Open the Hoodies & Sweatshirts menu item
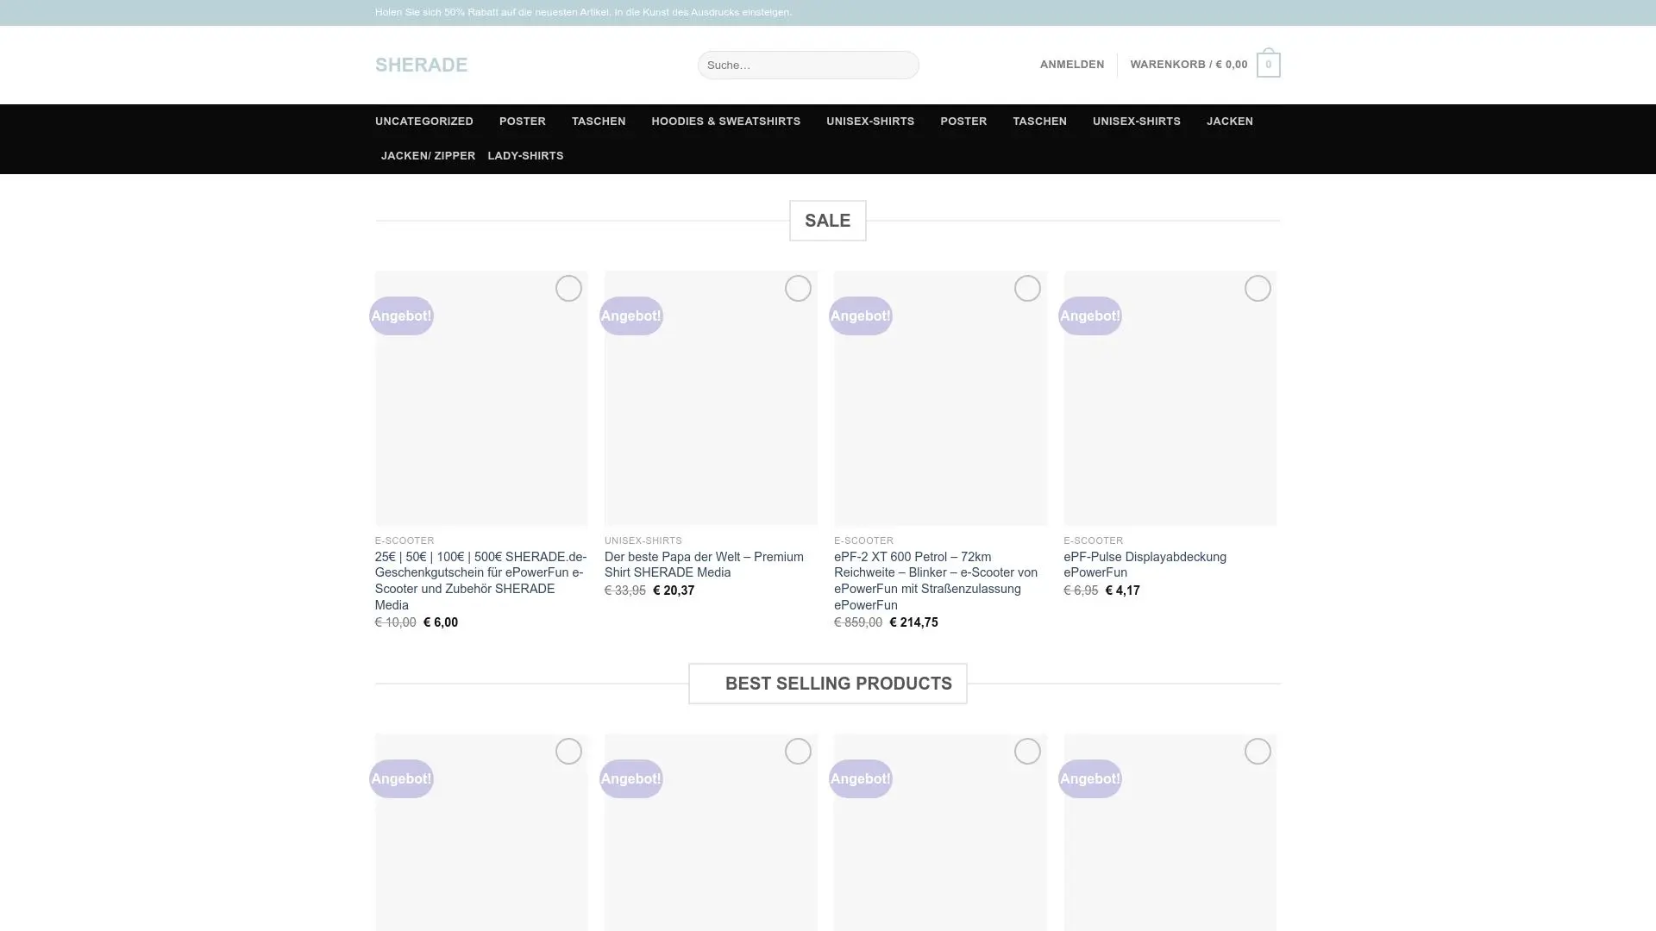Image resolution: width=1656 pixels, height=931 pixels. click(x=725, y=122)
